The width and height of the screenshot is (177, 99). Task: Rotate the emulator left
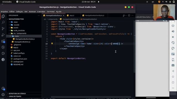173,43
